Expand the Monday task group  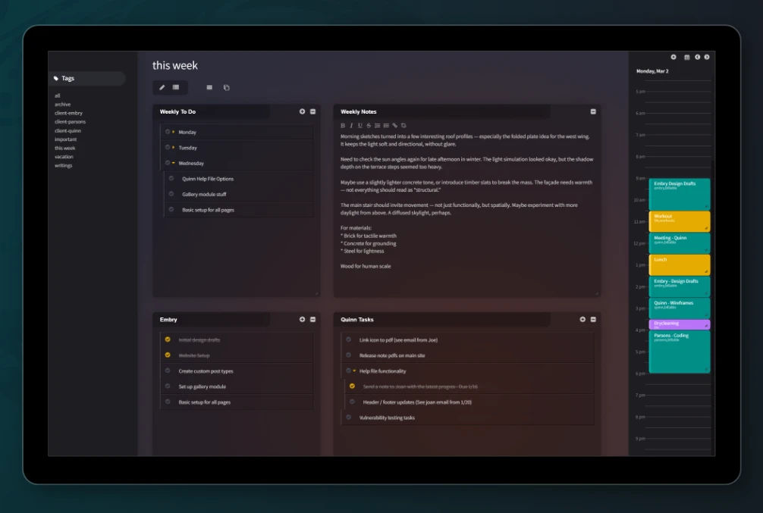tap(173, 132)
